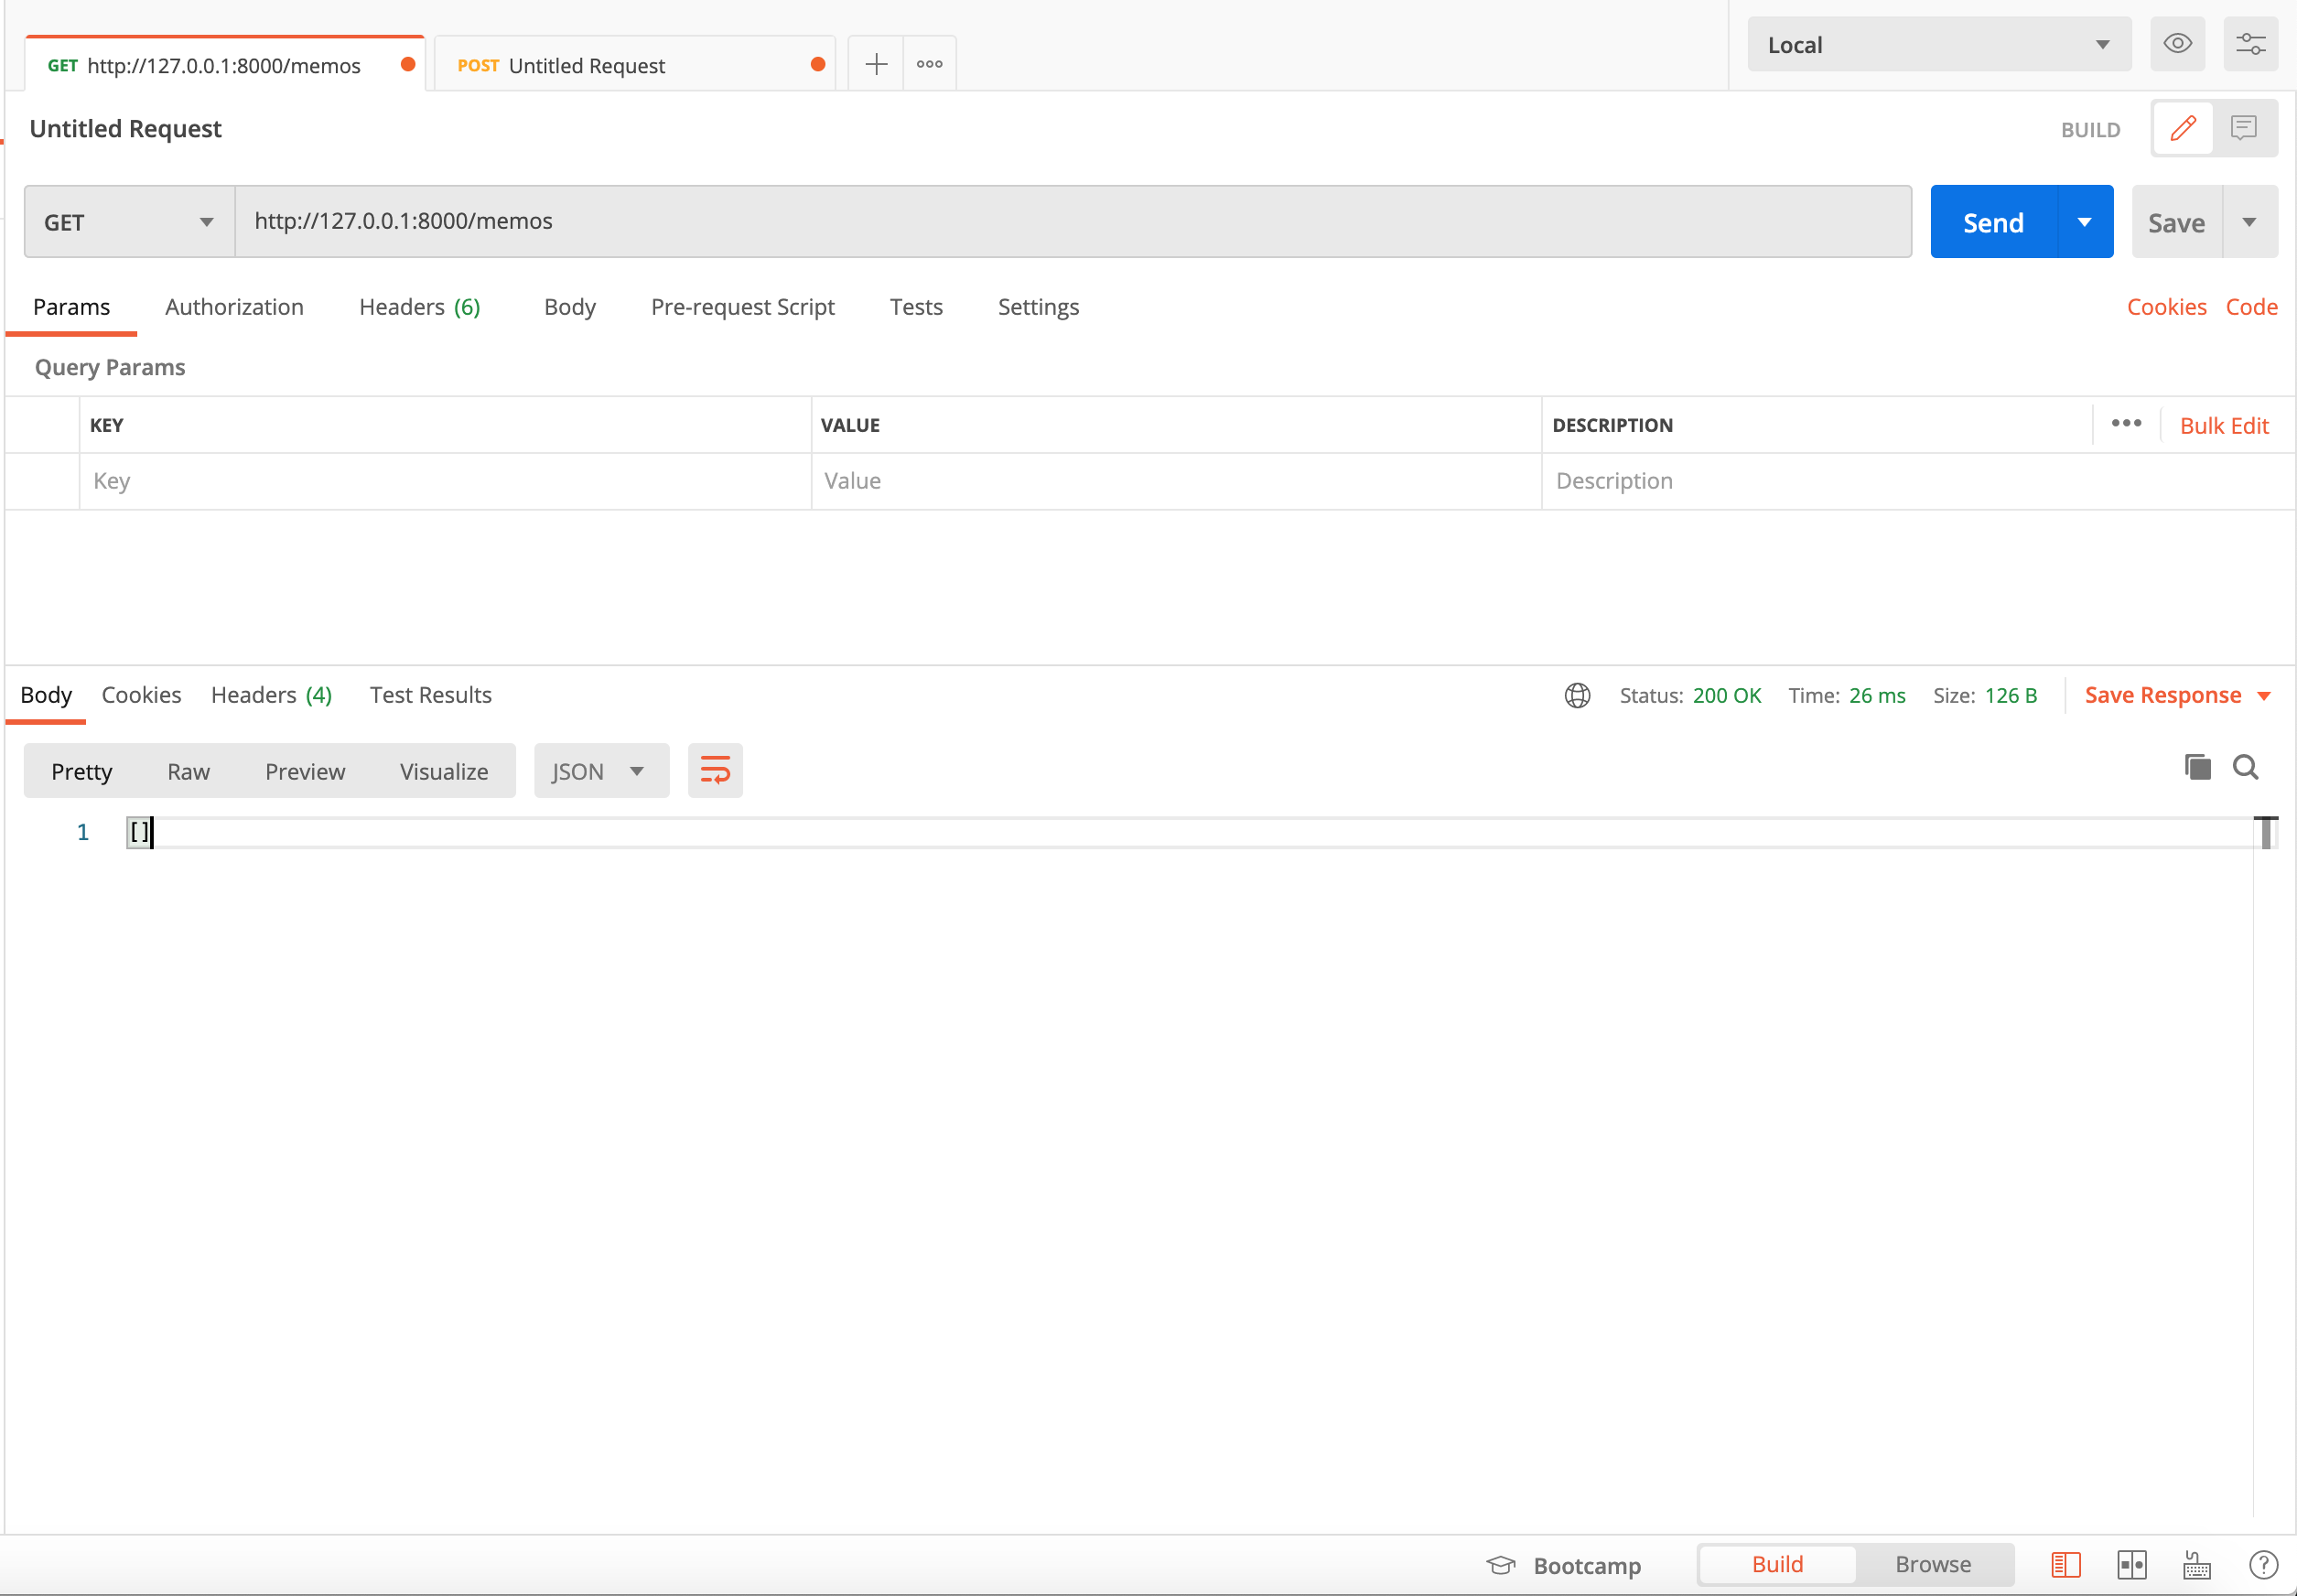Open the Local environment dropdown
2297x1596 pixels.
point(1938,45)
